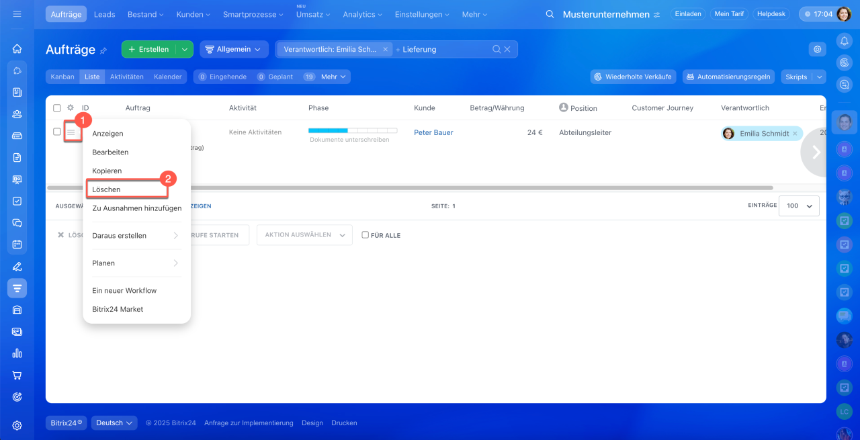Enable the FÜR ALLE checkbox
Image resolution: width=860 pixels, height=440 pixels.
tap(365, 235)
